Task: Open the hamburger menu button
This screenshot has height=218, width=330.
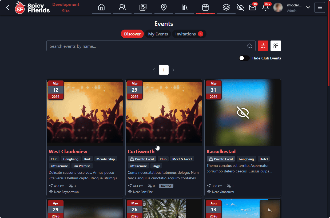Action: pyautogui.click(x=320, y=7)
